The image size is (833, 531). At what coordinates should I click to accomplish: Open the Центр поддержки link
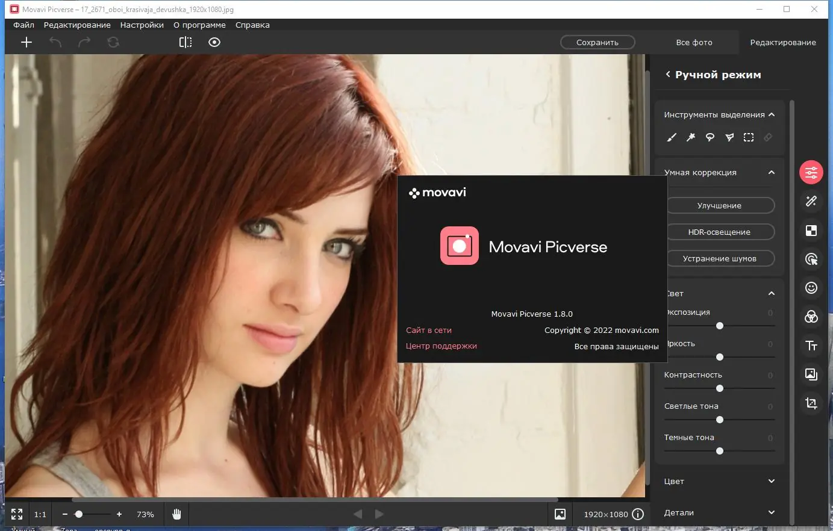[441, 346]
